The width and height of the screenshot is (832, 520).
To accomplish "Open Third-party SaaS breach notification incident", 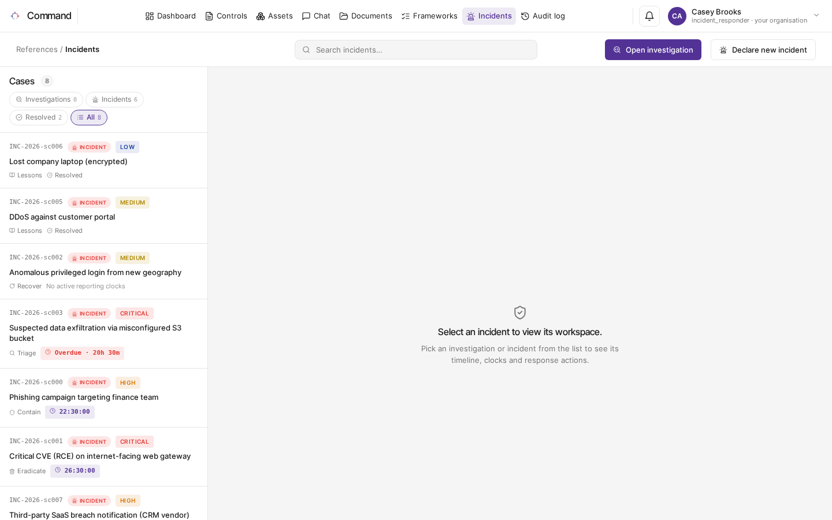I will (103, 503).
